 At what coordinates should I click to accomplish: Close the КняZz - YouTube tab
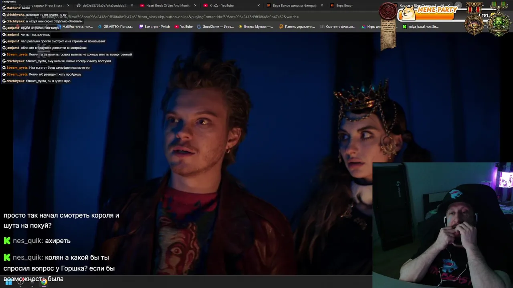(x=259, y=6)
